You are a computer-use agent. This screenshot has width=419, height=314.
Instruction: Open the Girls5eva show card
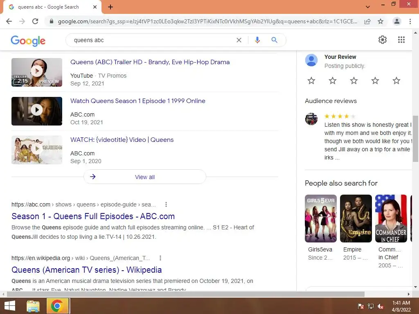tap(321, 227)
